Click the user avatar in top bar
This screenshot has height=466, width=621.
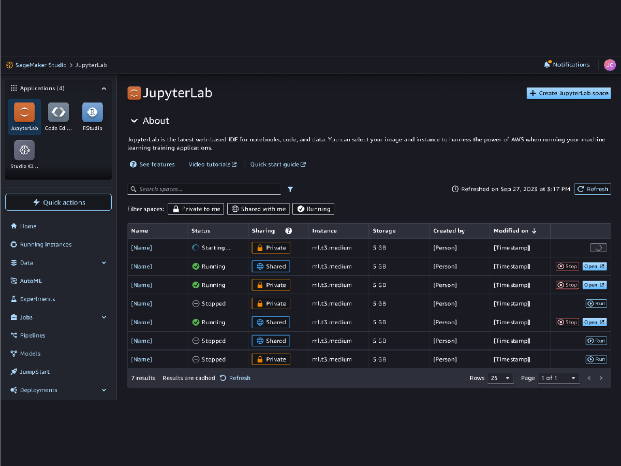point(610,65)
